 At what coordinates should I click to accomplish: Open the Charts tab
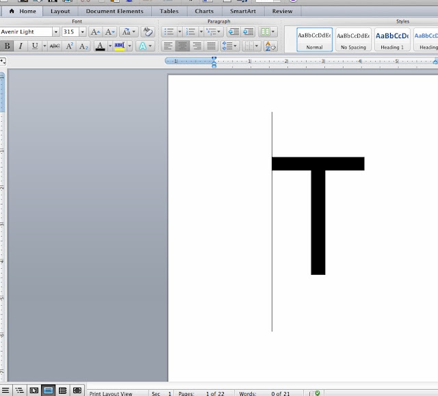point(204,11)
